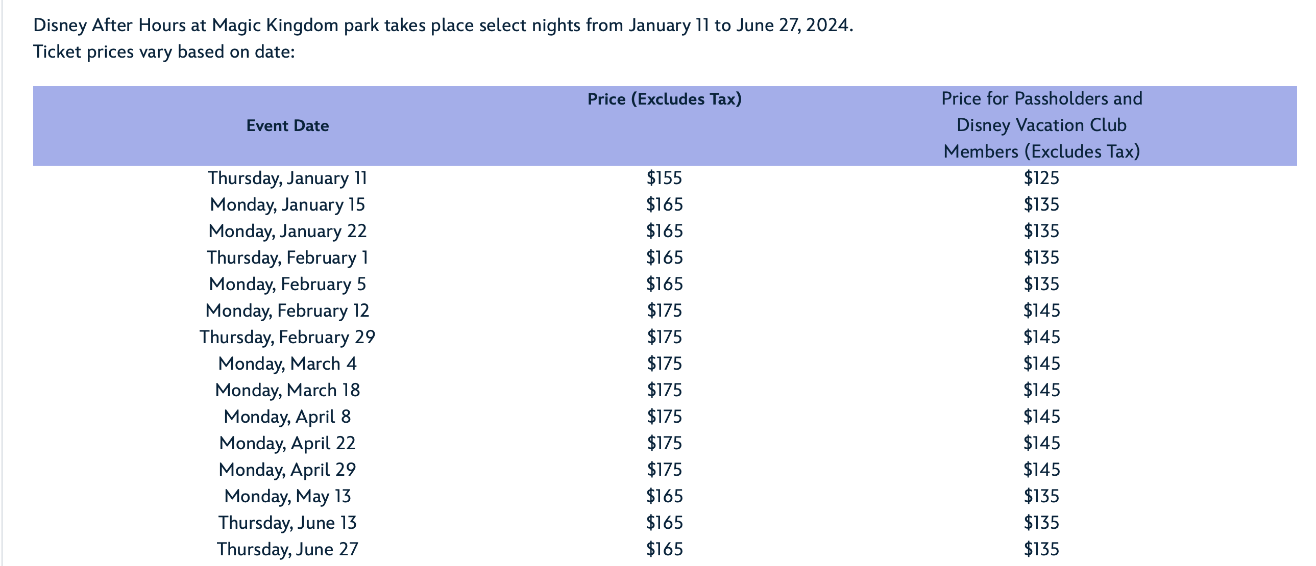This screenshot has height=566, width=1316.
Task: Click Monday, February 5 in the table
Action: point(287,285)
